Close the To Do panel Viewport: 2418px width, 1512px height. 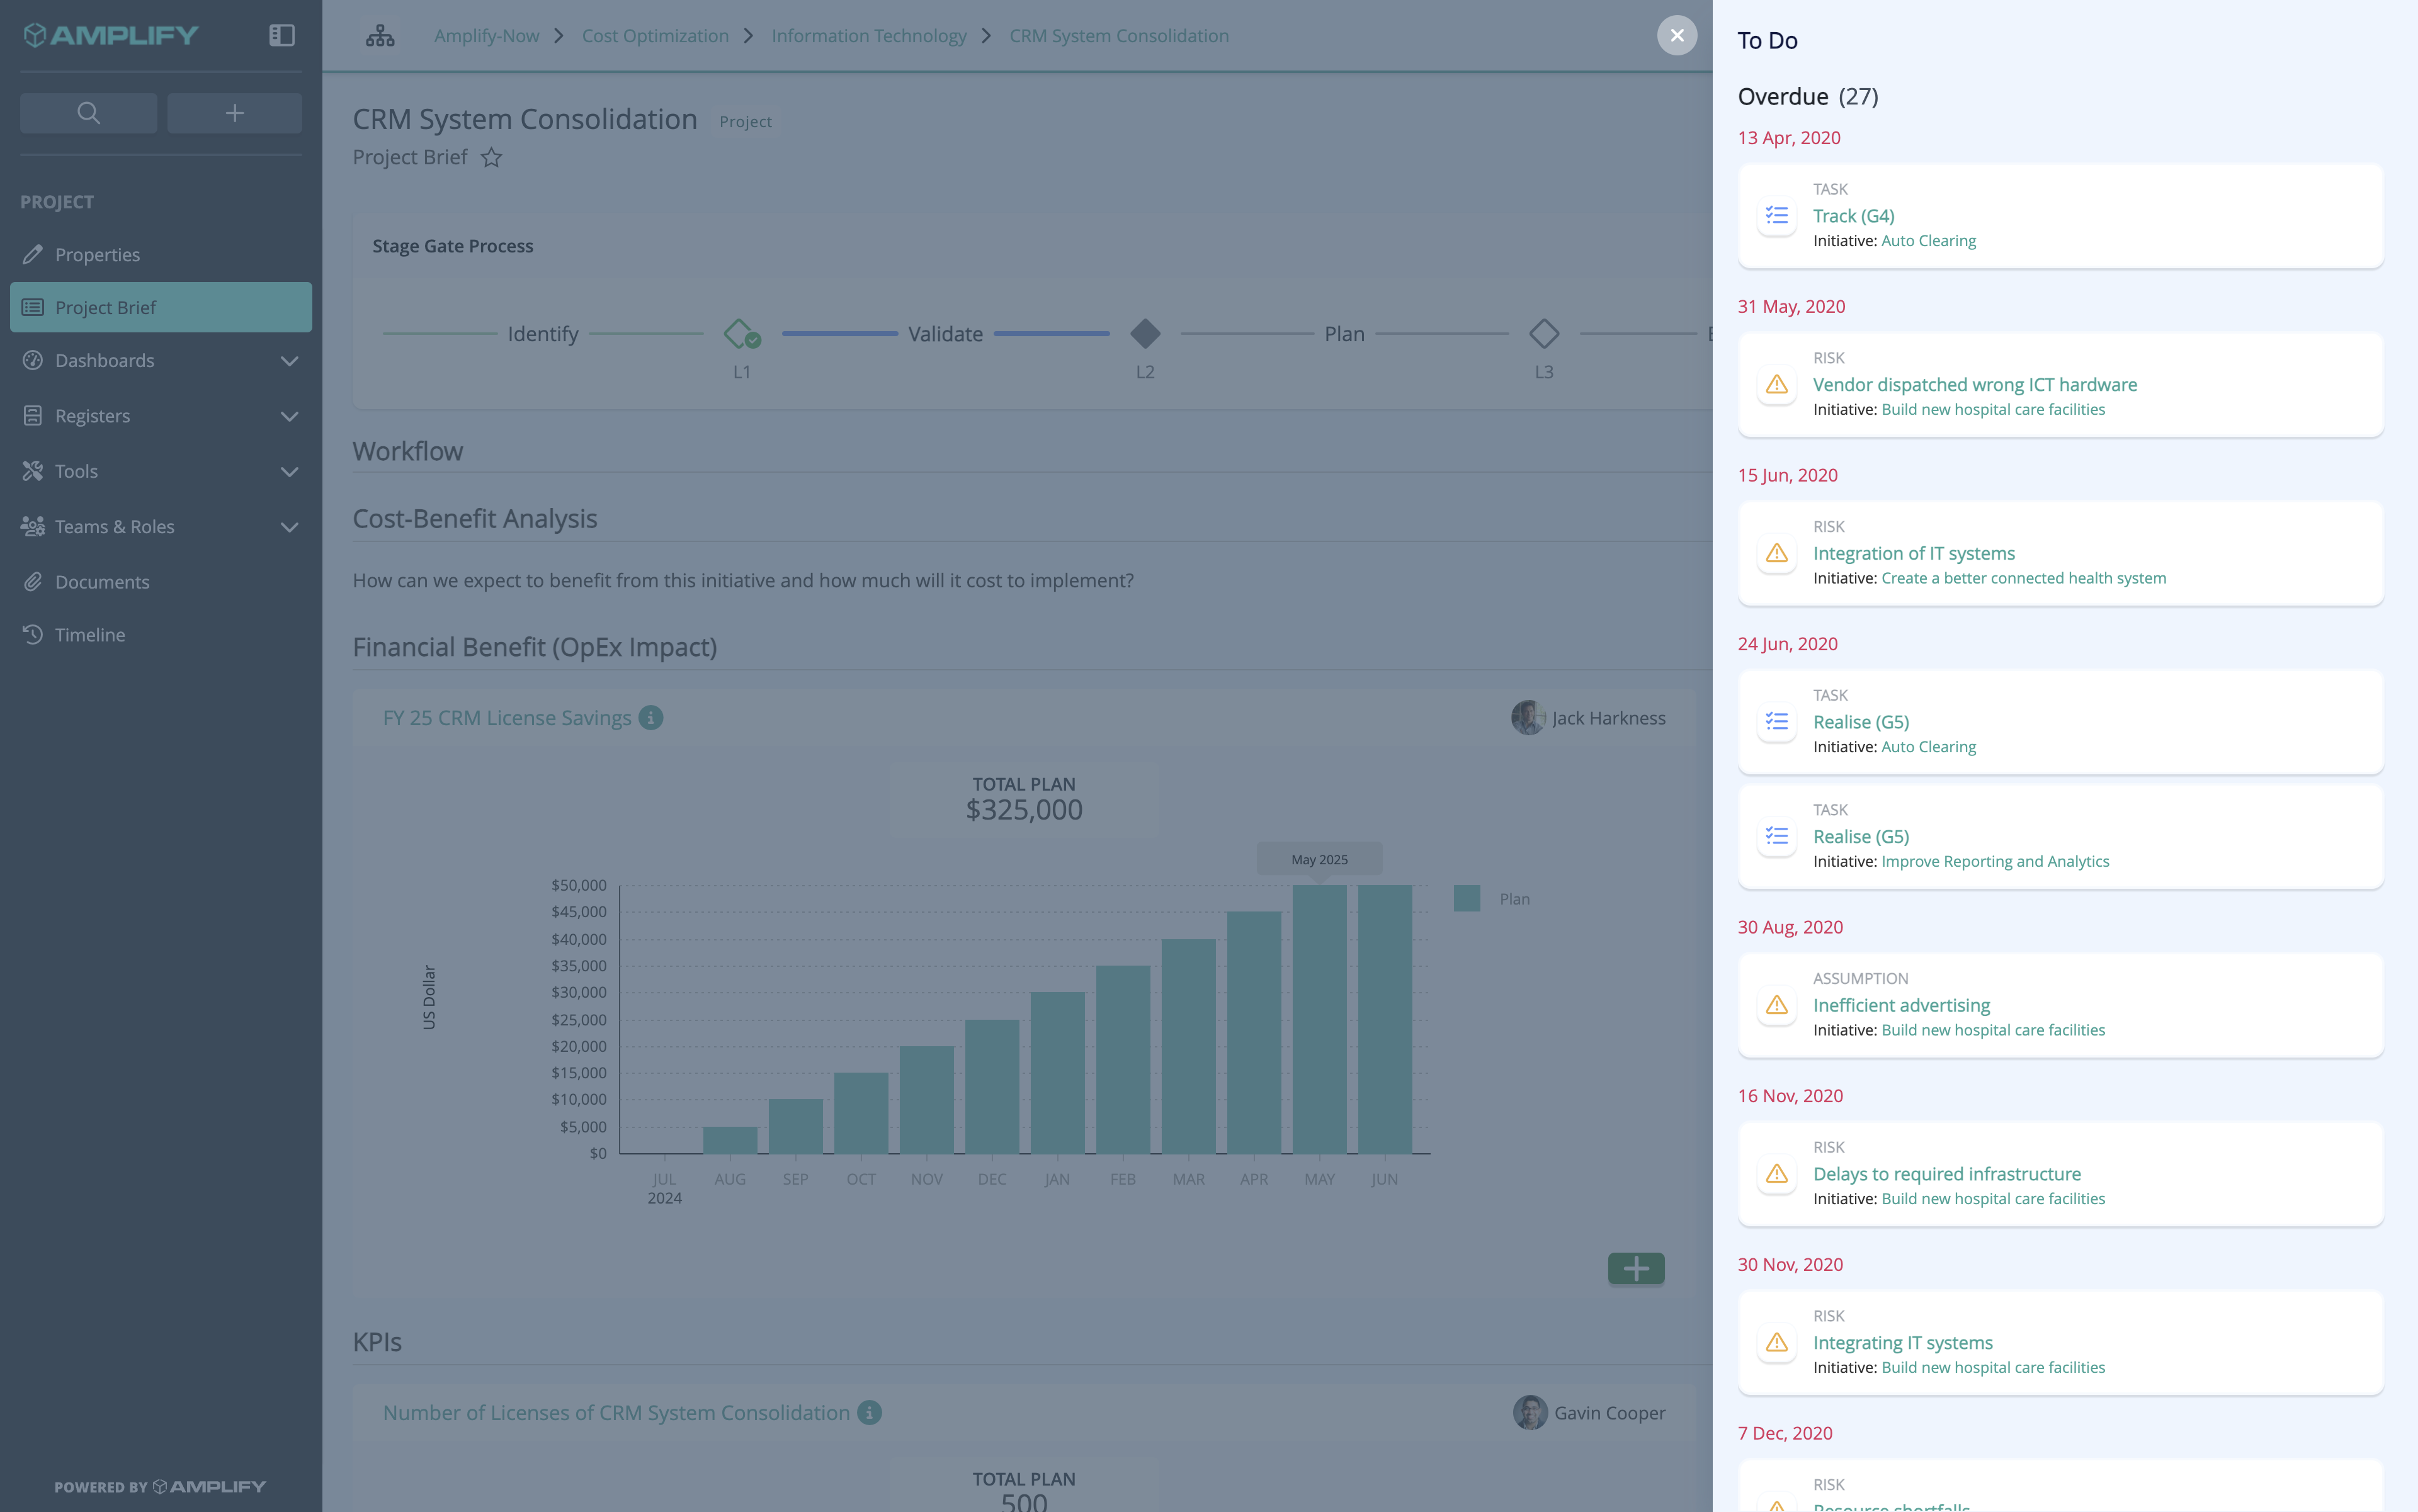1677,35
